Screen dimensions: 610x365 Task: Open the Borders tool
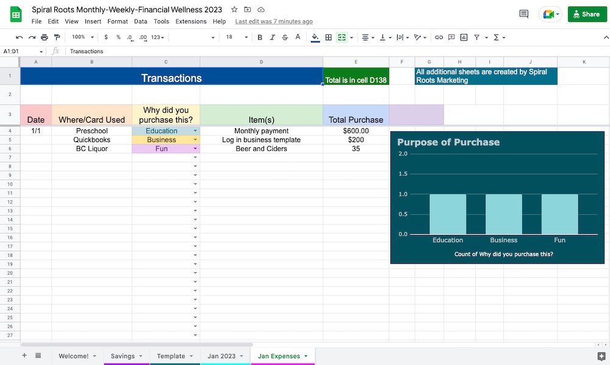(328, 37)
